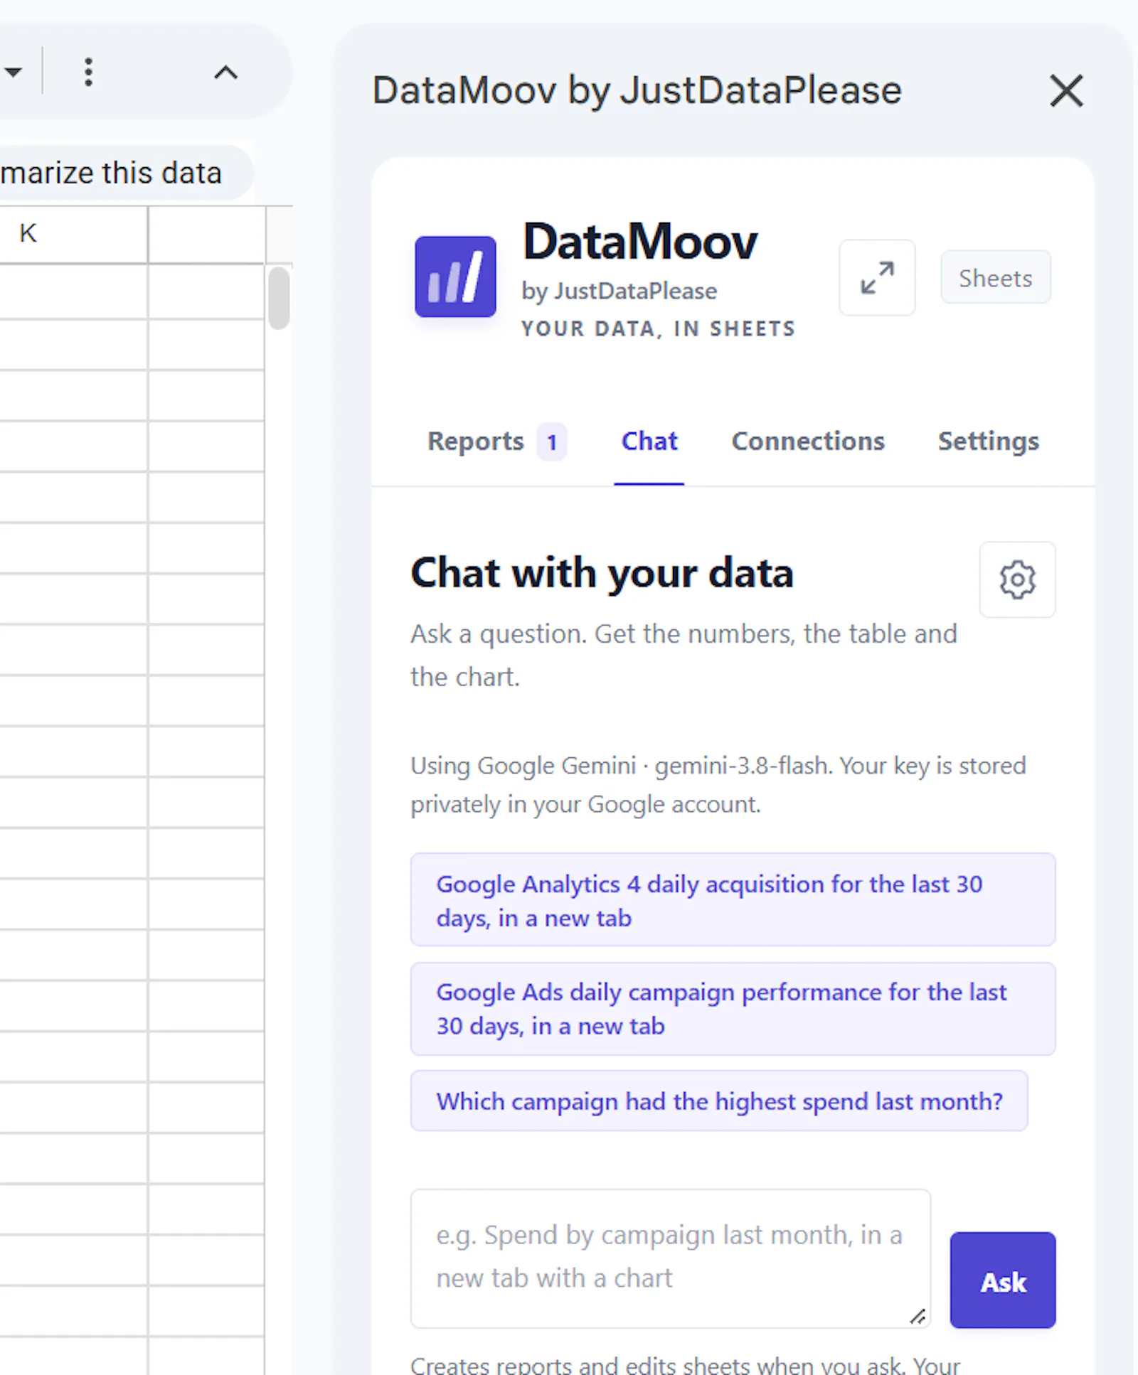
Task: Click the Sheets button
Action: tap(995, 277)
